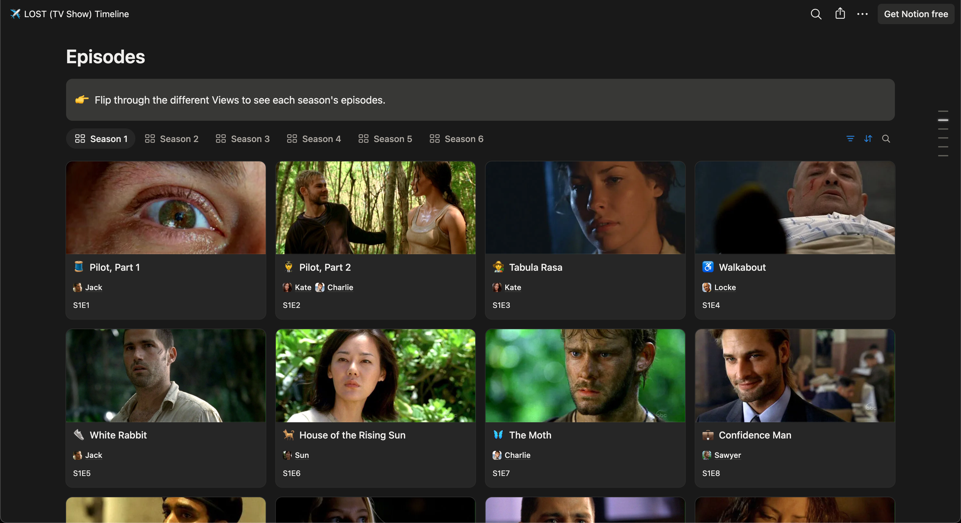Image resolution: width=961 pixels, height=523 pixels.
Task: Open the Sun link on House of the Rising Sun
Action: click(x=302, y=455)
